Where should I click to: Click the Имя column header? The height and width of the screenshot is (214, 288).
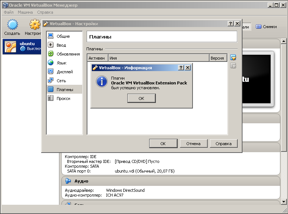(159, 58)
